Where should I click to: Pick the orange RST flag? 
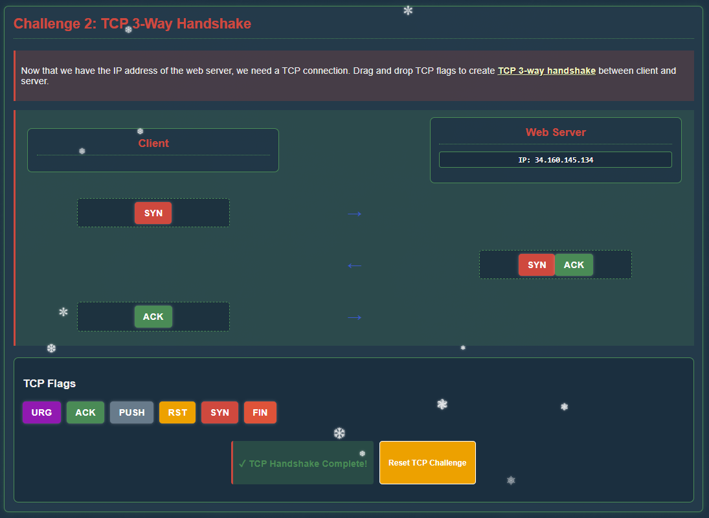click(x=177, y=412)
